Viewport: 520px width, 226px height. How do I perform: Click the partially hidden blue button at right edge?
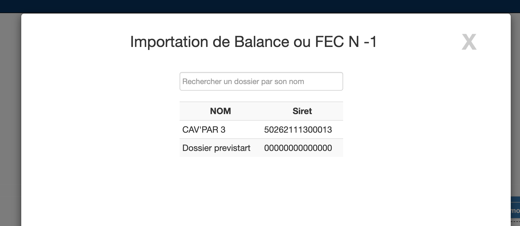[x=515, y=210]
